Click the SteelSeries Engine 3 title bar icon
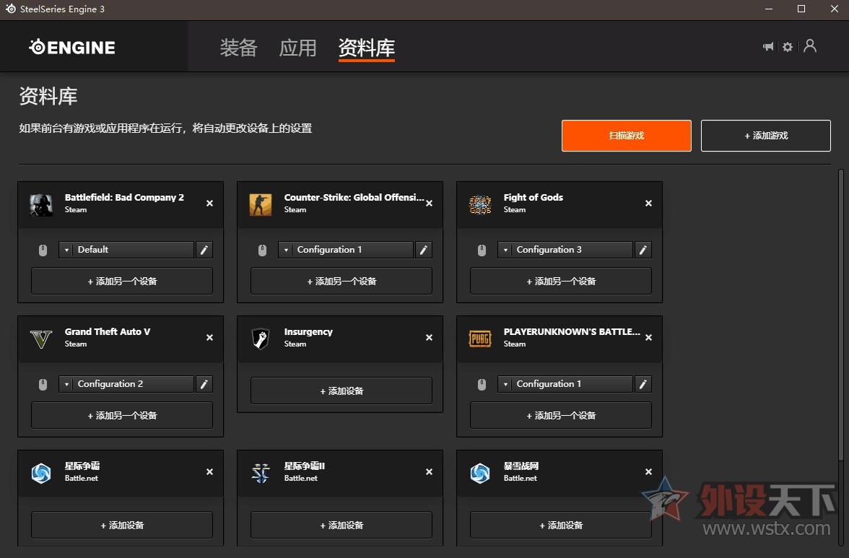 (10, 9)
